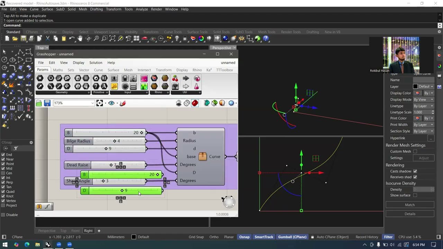The height and width of the screenshot is (249, 443).
Task: Select the Zoom Extents tool in Rhino toolbar
Action: 112,38
